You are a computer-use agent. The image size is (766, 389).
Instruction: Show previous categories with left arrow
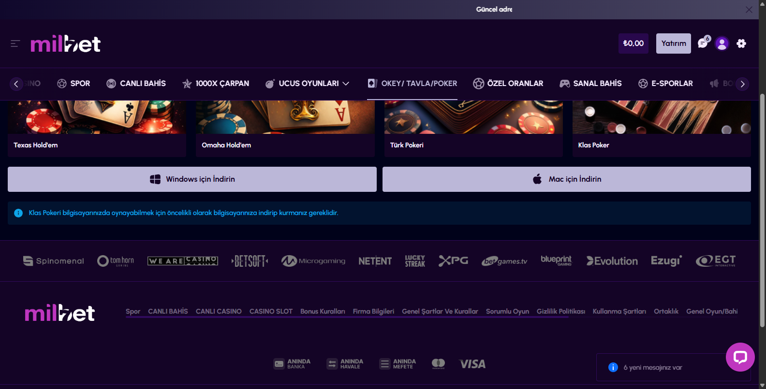click(x=16, y=84)
